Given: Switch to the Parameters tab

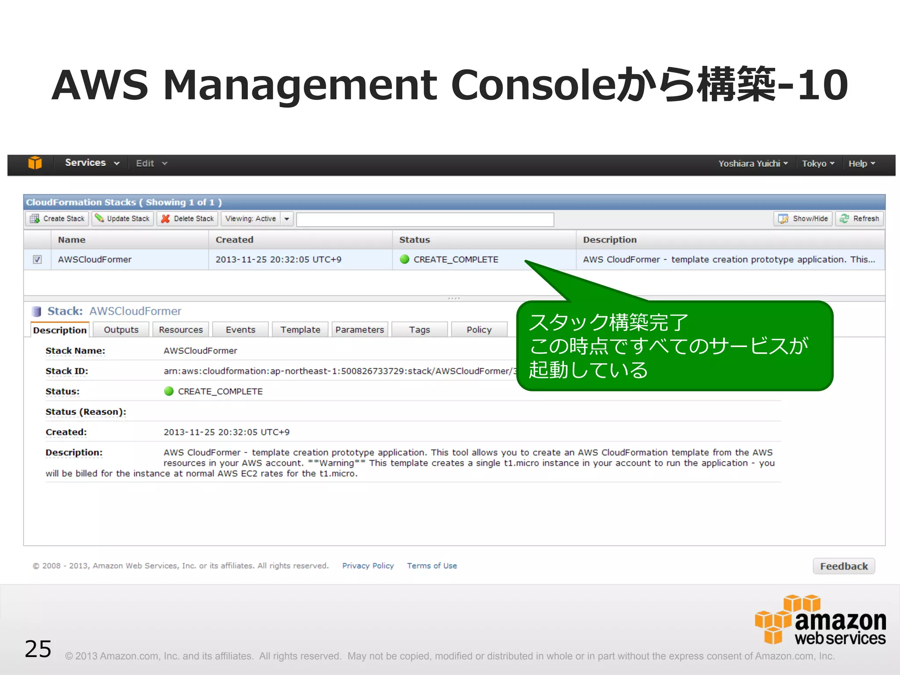Looking at the screenshot, I should (x=360, y=330).
